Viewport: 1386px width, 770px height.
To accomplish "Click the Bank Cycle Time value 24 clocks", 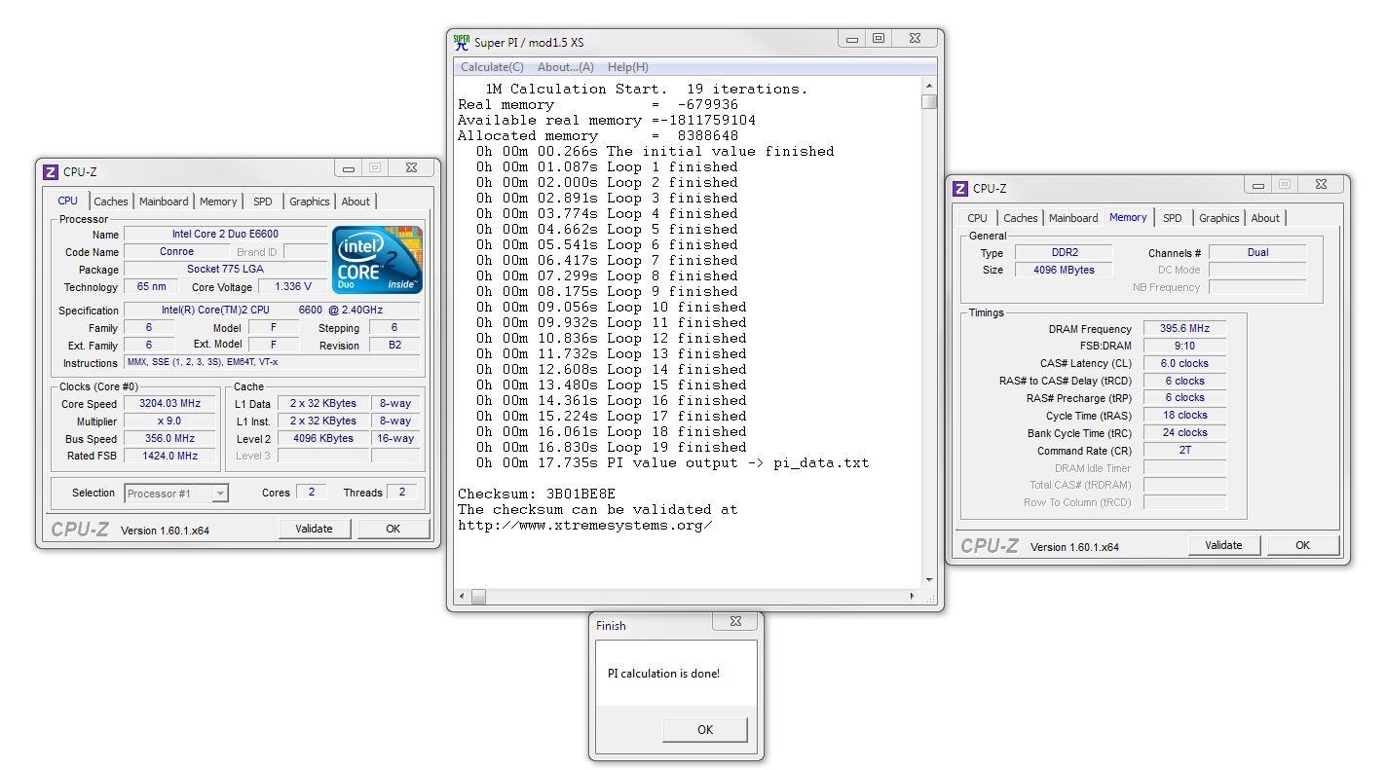I will 1184,432.
